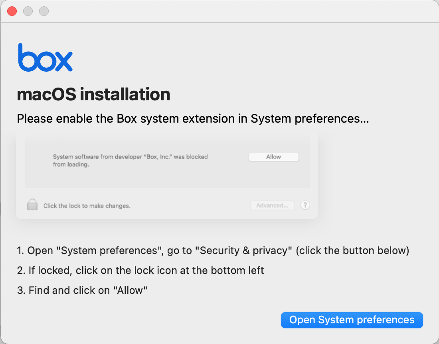Click "System software from developer" blocked message
The height and width of the screenshot is (344, 439).
coord(130,160)
